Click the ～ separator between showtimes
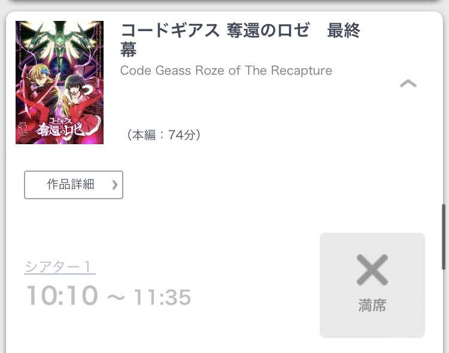 click(116, 297)
